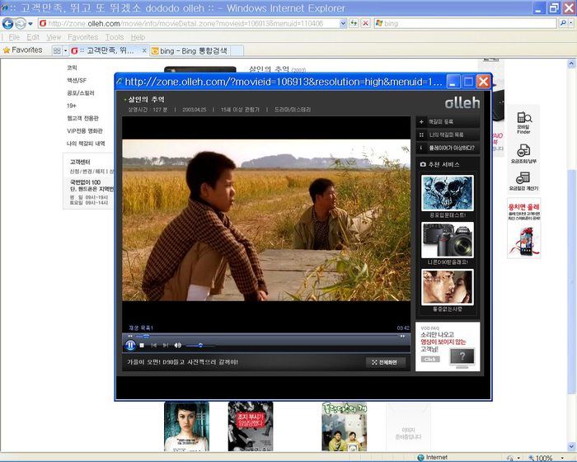Click the video seek bar handle
Image resolution: width=577 pixels, height=462 pixels.
146,336
